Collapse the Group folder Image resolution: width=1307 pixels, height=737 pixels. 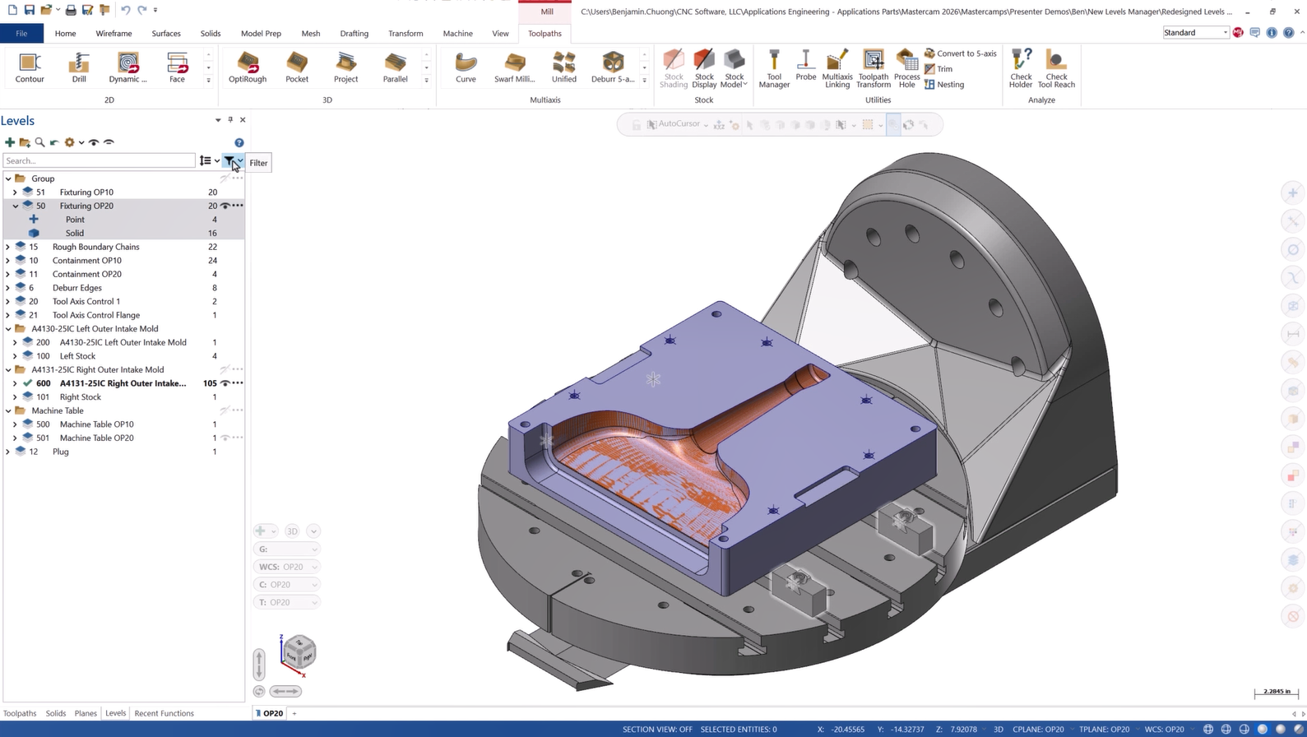pos(8,178)
